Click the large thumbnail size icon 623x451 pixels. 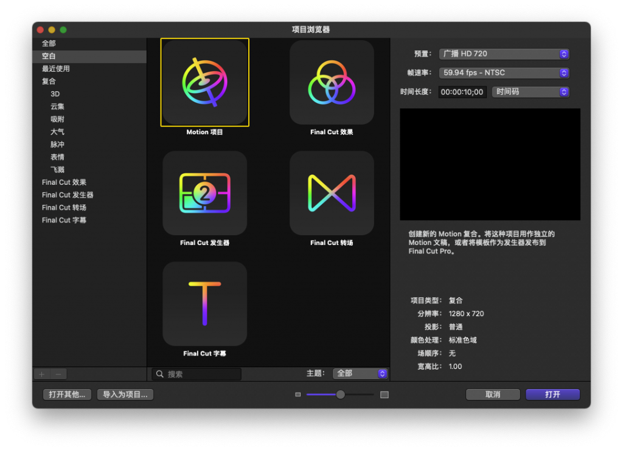[x=385, y=394]
